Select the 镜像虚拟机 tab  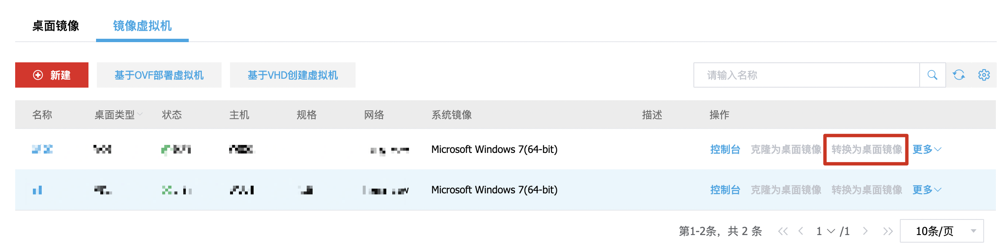pyautogui.click(x=142, y=26)
